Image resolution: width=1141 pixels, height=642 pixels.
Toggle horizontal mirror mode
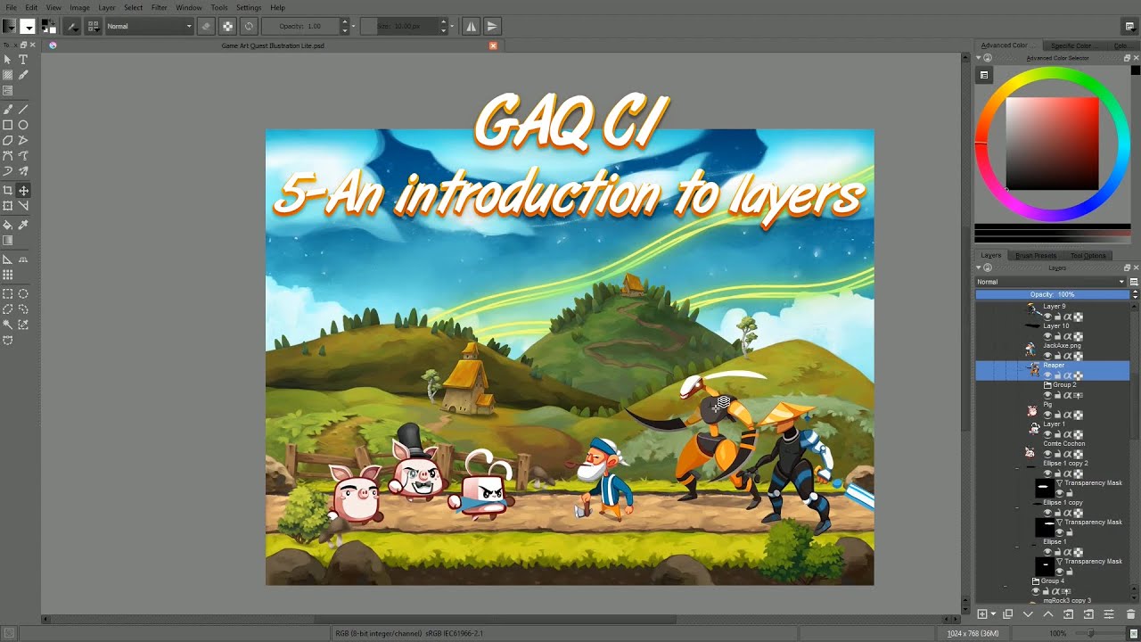[x=471, y=27]
